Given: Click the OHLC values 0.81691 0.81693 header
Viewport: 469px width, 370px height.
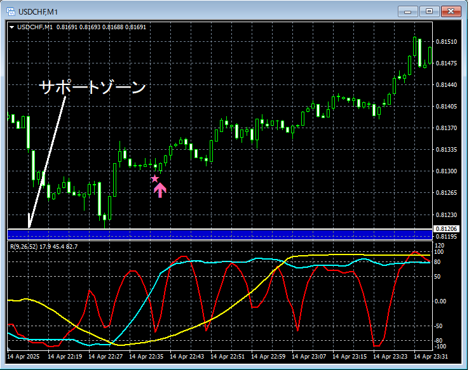Looking at the screenshot, I should [x=101, y=27].
